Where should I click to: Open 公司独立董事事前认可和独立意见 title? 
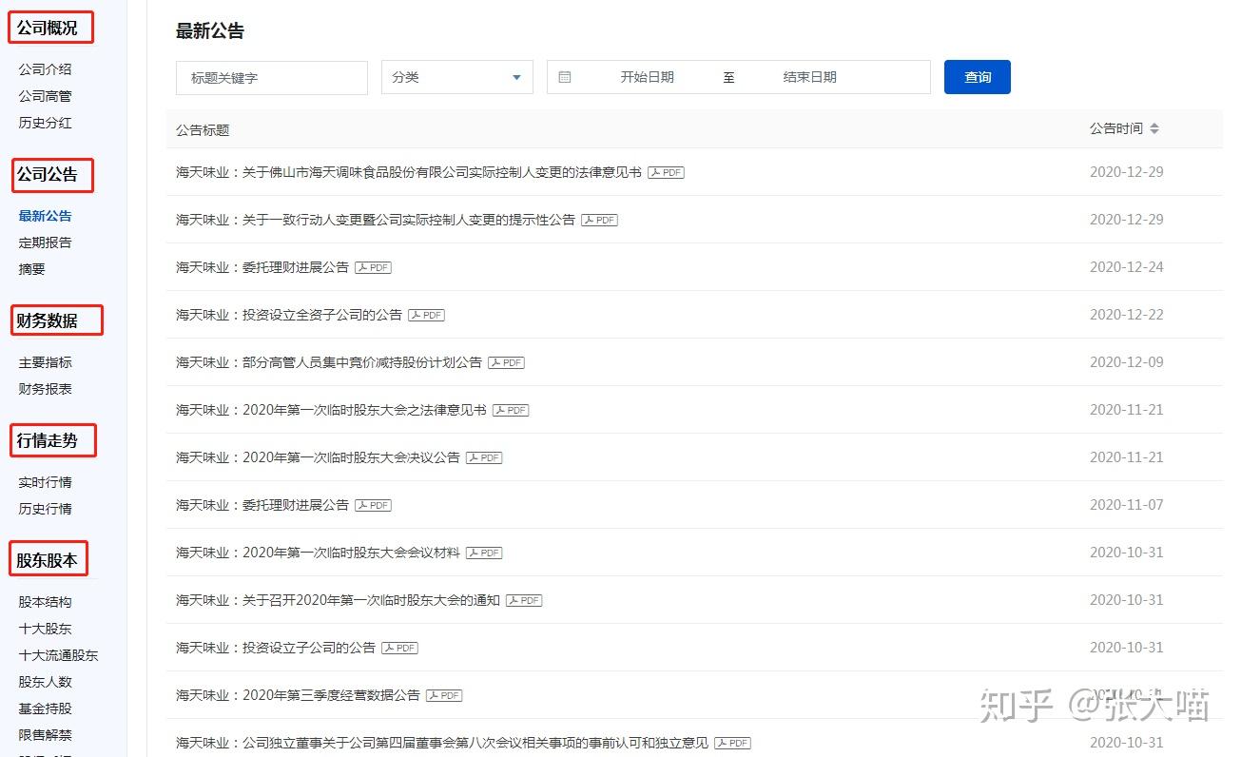click(x=442, y=743)
